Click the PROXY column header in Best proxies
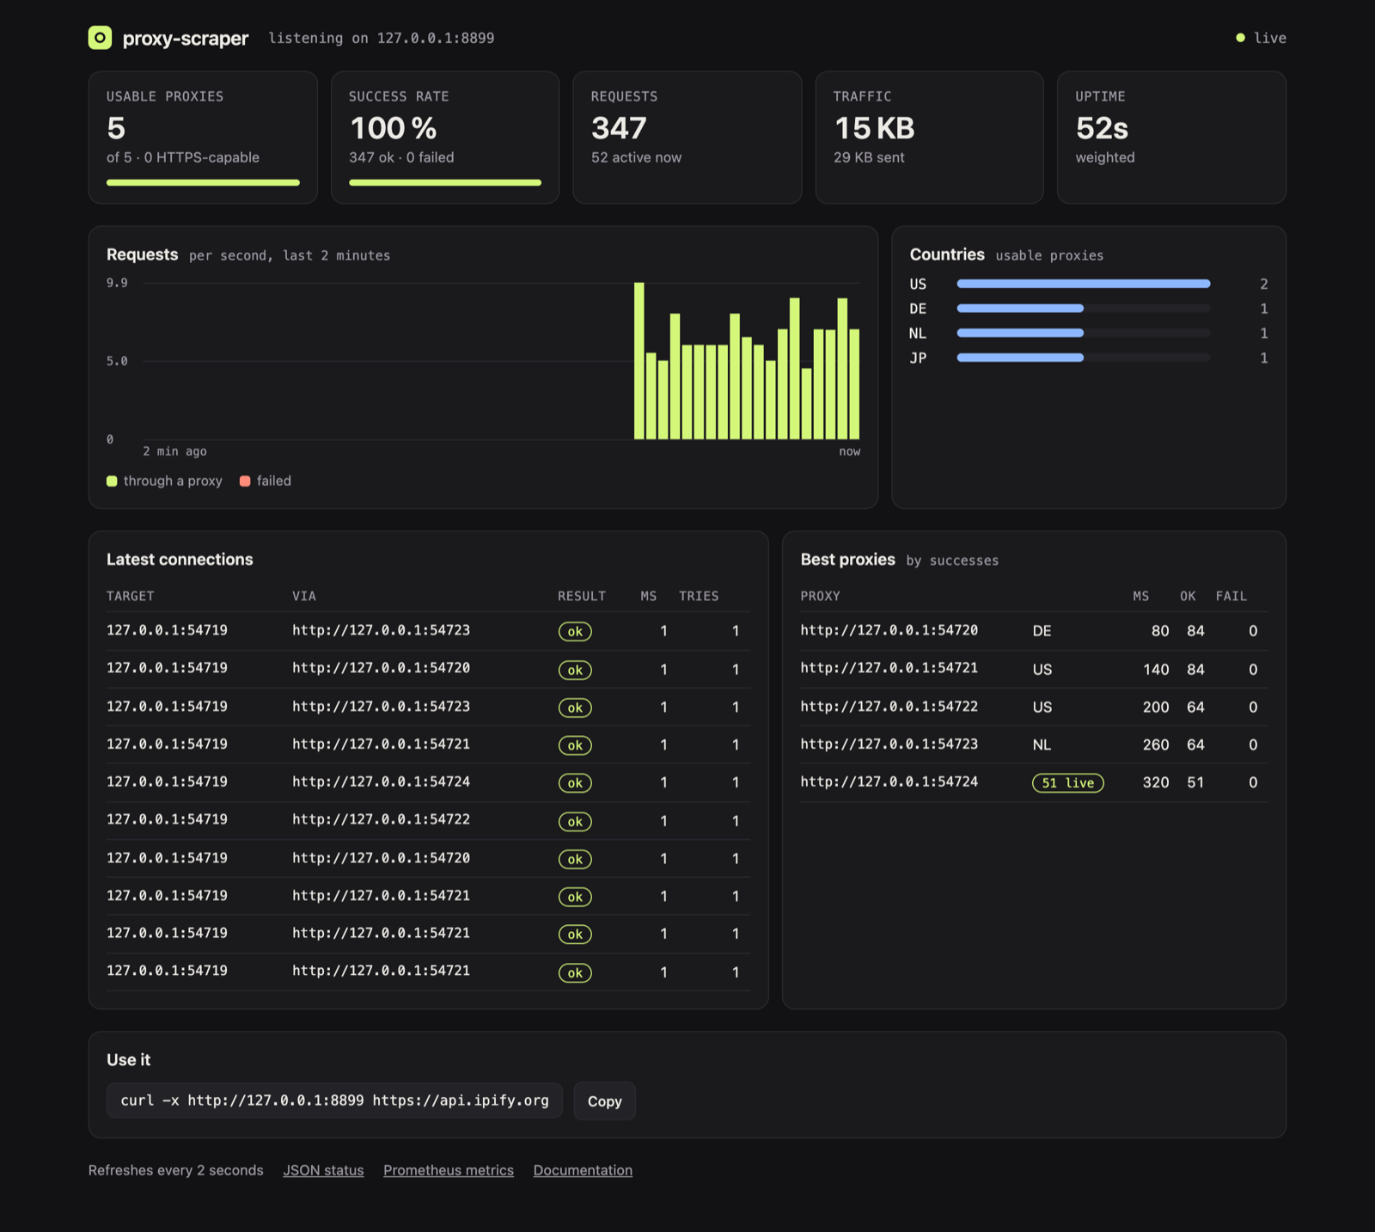This screenshot has height=1232, width=1375. [x=821, y=596]
